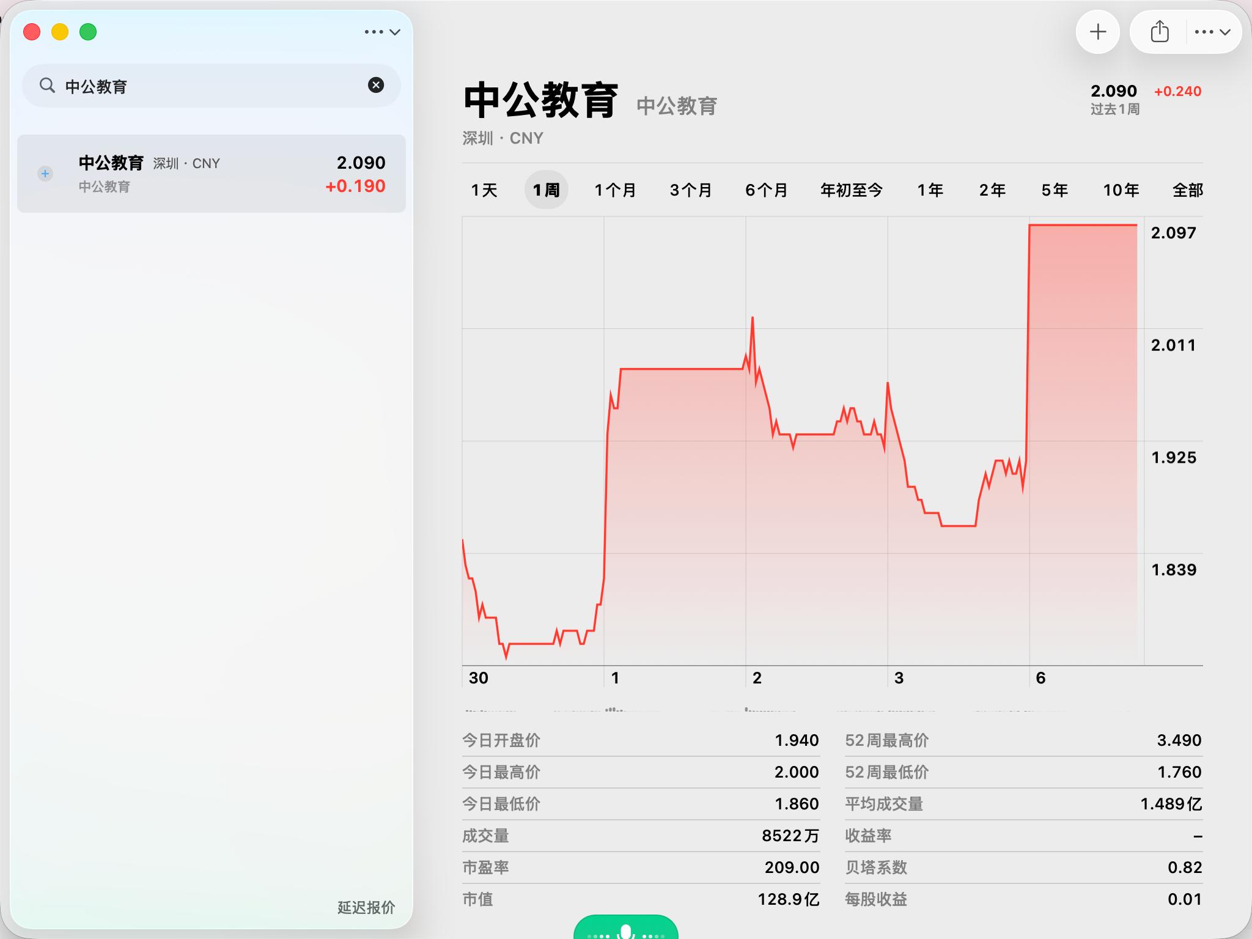1252x939 pixels.
Task: Click the 52周最低价 value 1.760
Action: [1179, 772]
